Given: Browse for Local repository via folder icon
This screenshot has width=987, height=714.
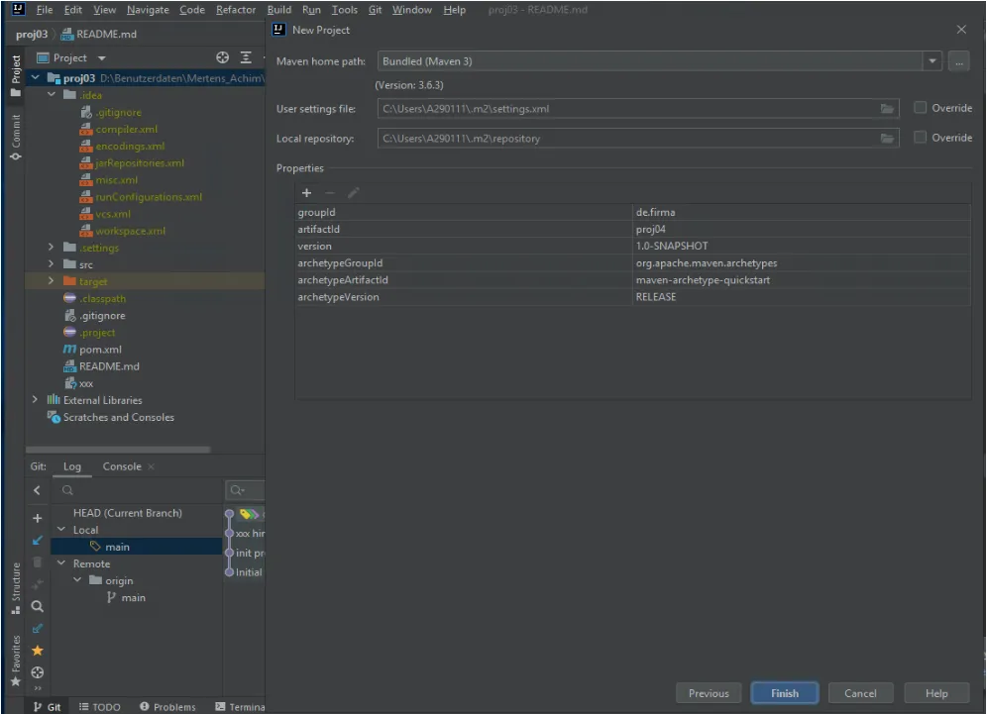Looking at the screenshot, I should pyautogui.click(x=887, y=139).
